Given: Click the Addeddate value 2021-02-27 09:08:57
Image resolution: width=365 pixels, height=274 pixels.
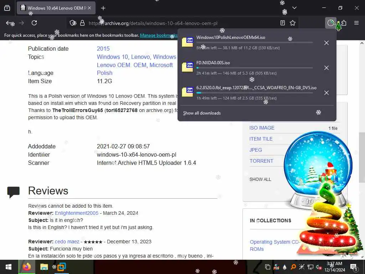Looking at the screenshot, I should point(123,147).
